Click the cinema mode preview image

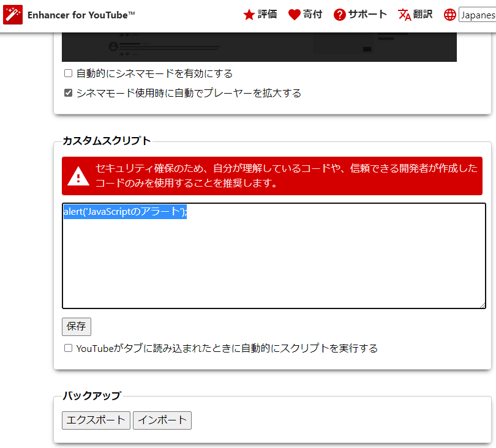coord(259,47)
